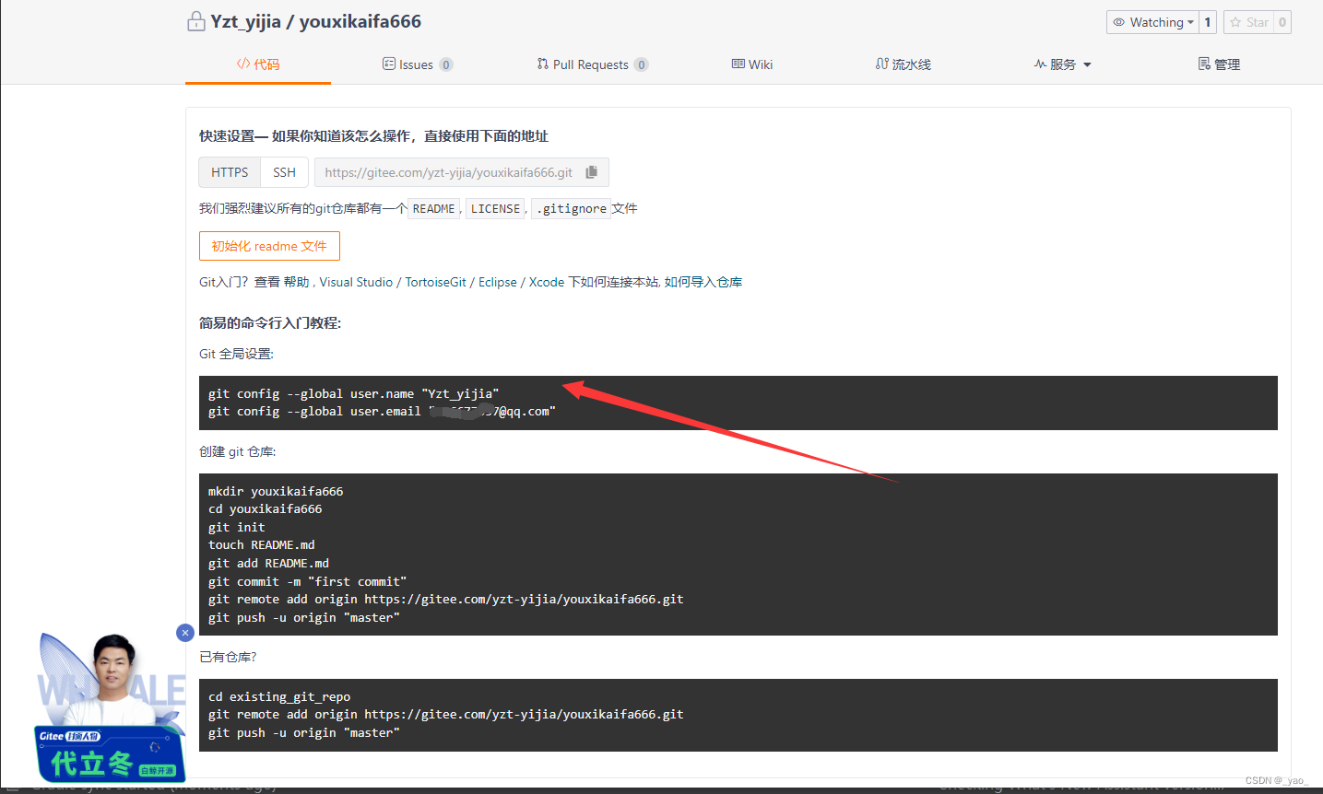Click 初始化 readme 文件 button
Image resolution: width=1323 pixels, height=794 pixels.
tap(269, 246)
